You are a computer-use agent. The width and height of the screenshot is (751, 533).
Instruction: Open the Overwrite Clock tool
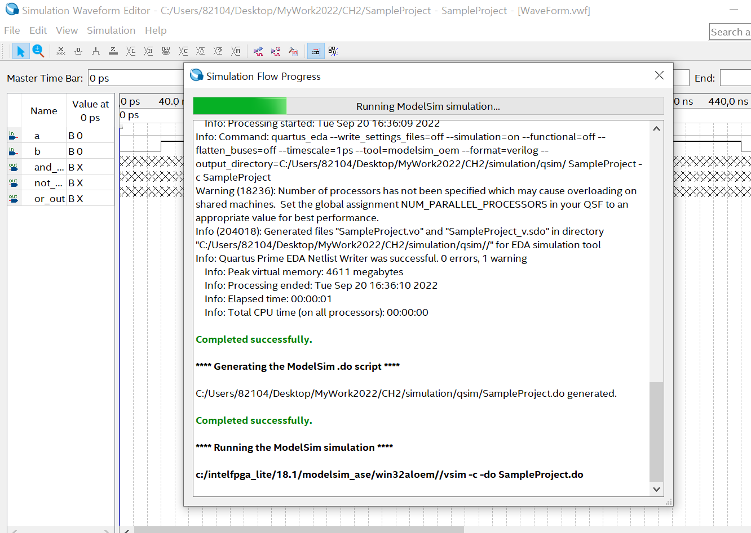click(201, 51)
